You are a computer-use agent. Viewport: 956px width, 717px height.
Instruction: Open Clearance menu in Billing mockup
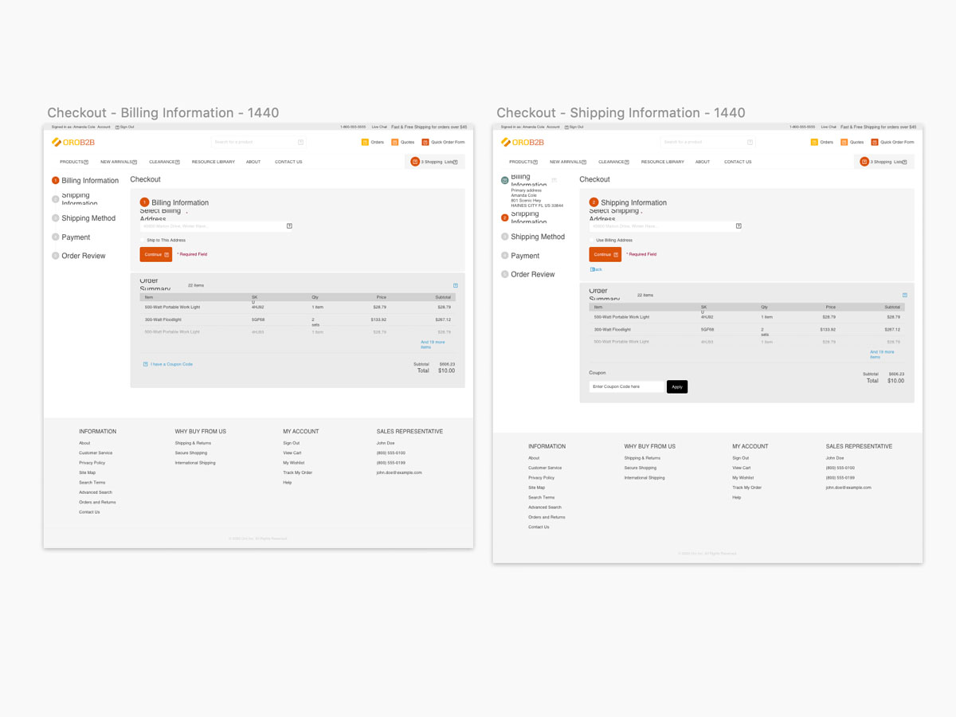(x=164, y=162)
